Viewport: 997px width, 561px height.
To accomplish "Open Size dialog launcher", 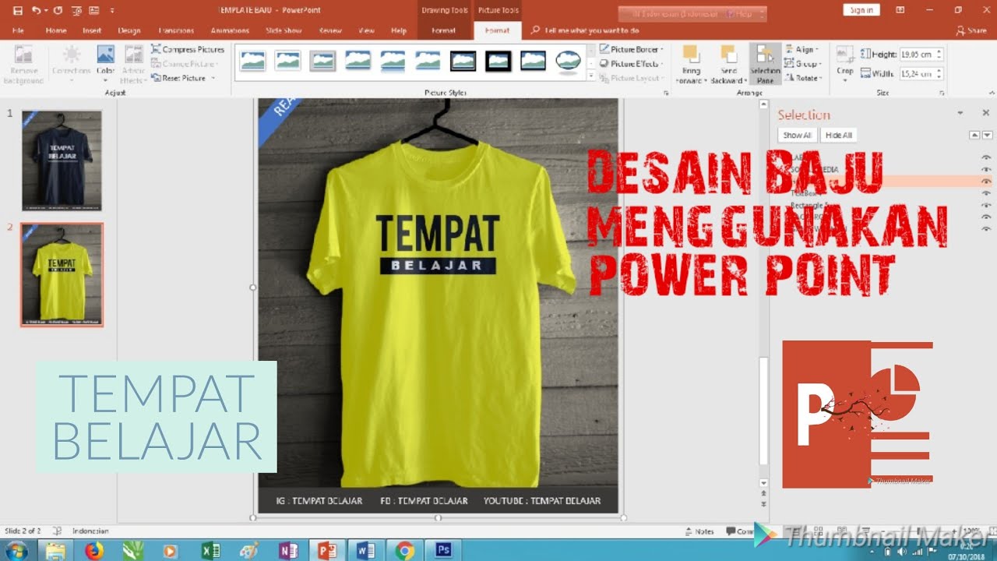I will [x=942, y=93].
